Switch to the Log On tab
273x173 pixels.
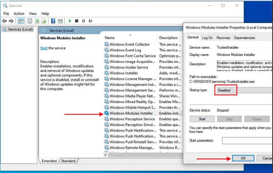[207, 38]
